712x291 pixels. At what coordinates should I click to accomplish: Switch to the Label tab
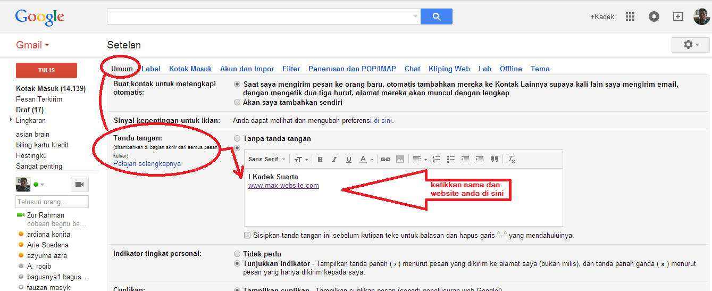pos(151,69)
